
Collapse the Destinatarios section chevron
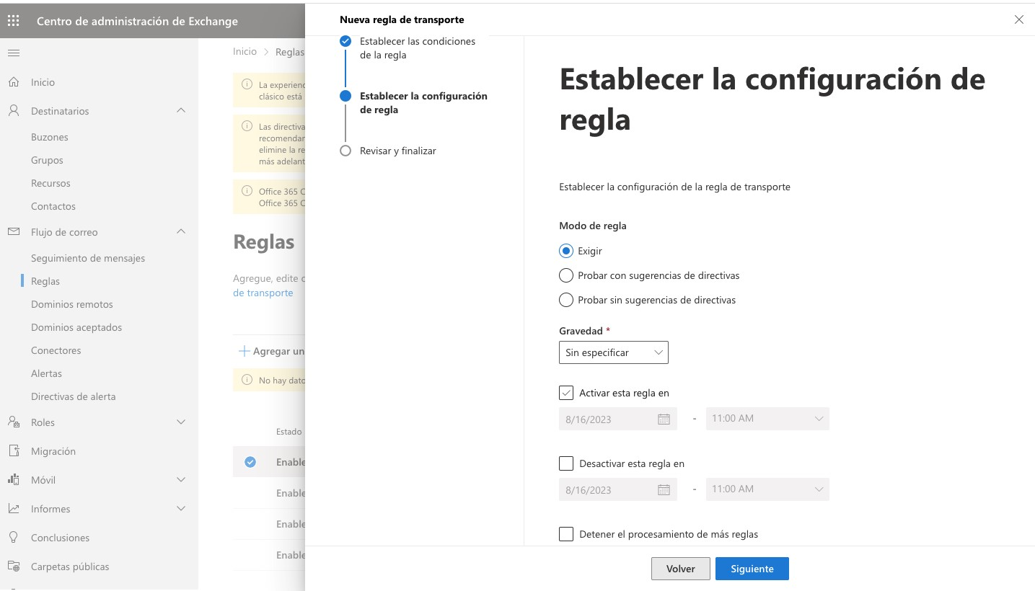[181, 111]
